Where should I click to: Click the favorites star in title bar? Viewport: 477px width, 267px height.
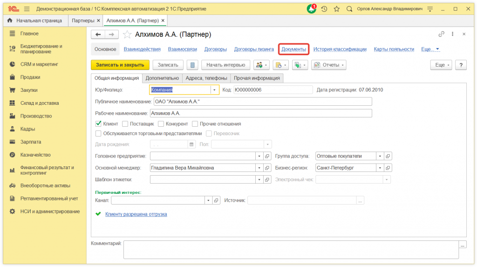coord(336,9)
